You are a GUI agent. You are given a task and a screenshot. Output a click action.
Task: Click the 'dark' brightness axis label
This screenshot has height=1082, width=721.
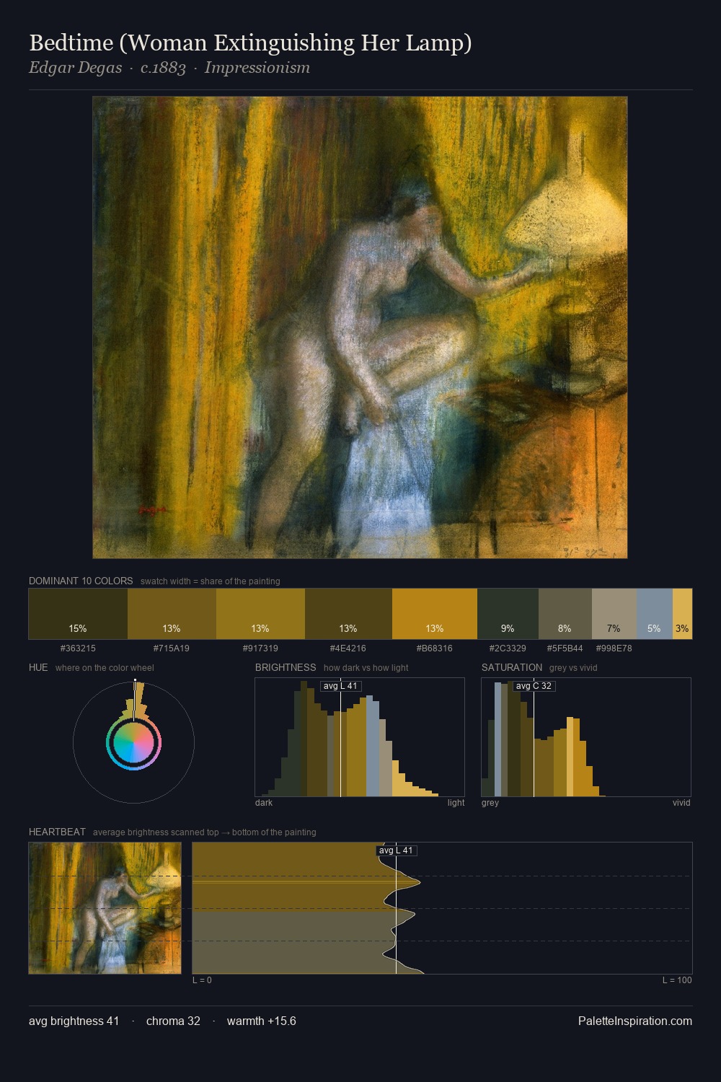click(x=264, y=803)
